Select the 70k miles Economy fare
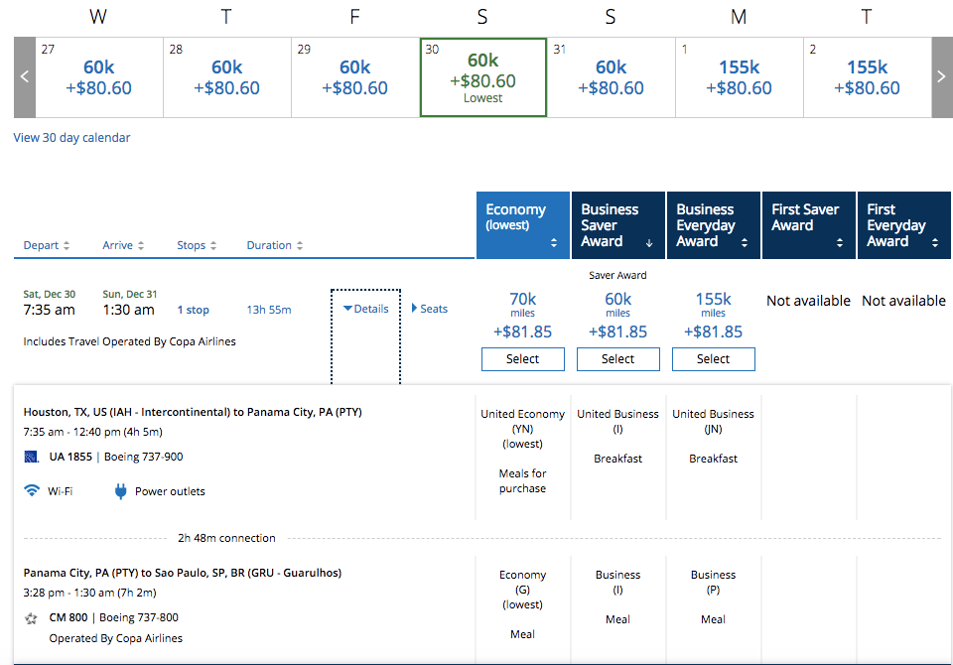 tap(522, 359)
